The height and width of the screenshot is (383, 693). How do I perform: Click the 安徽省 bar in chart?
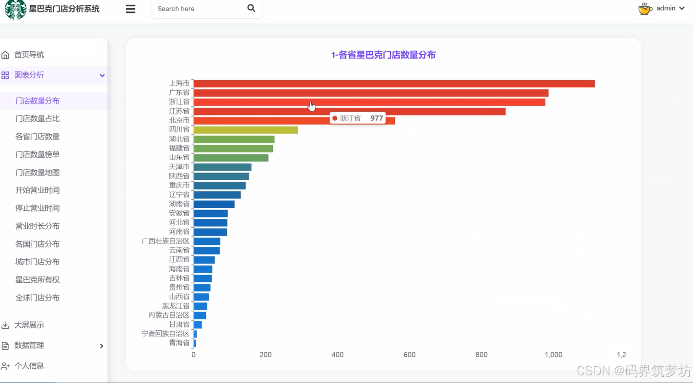click(x=211, y=213)
